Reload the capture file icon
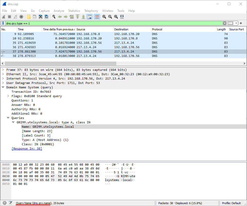 coord(46,17)
